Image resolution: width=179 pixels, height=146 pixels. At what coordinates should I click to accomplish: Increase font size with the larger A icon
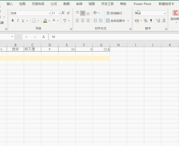click(63, 13)
